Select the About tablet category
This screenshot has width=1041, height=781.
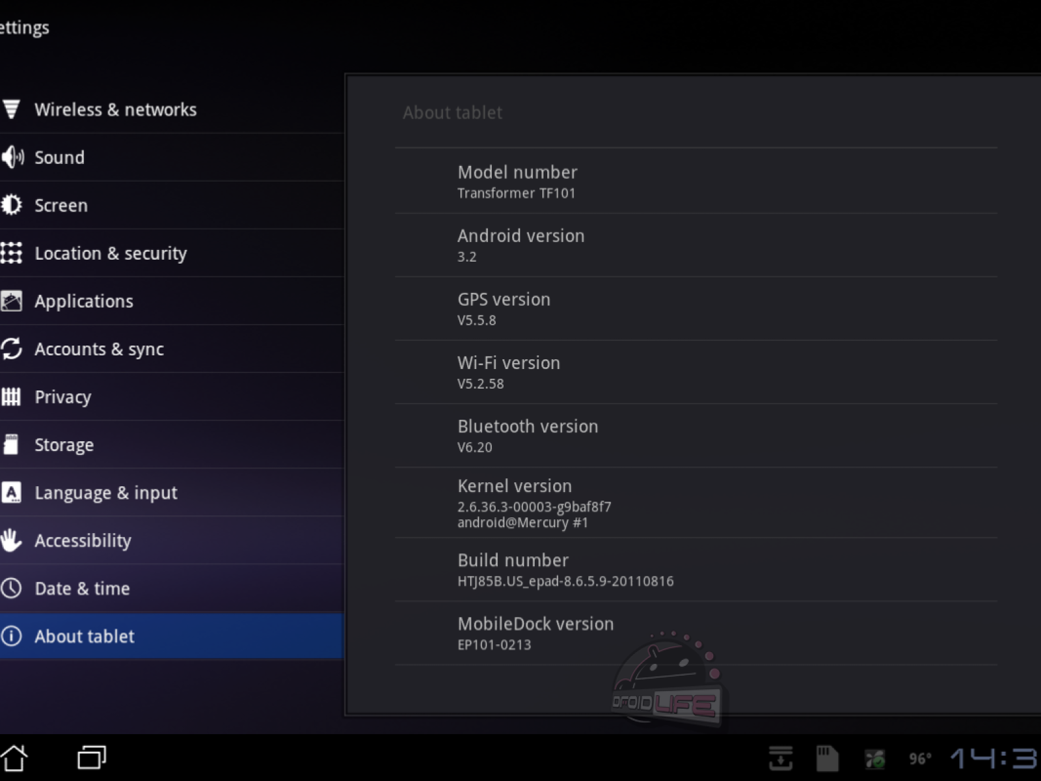pos(172,636)
